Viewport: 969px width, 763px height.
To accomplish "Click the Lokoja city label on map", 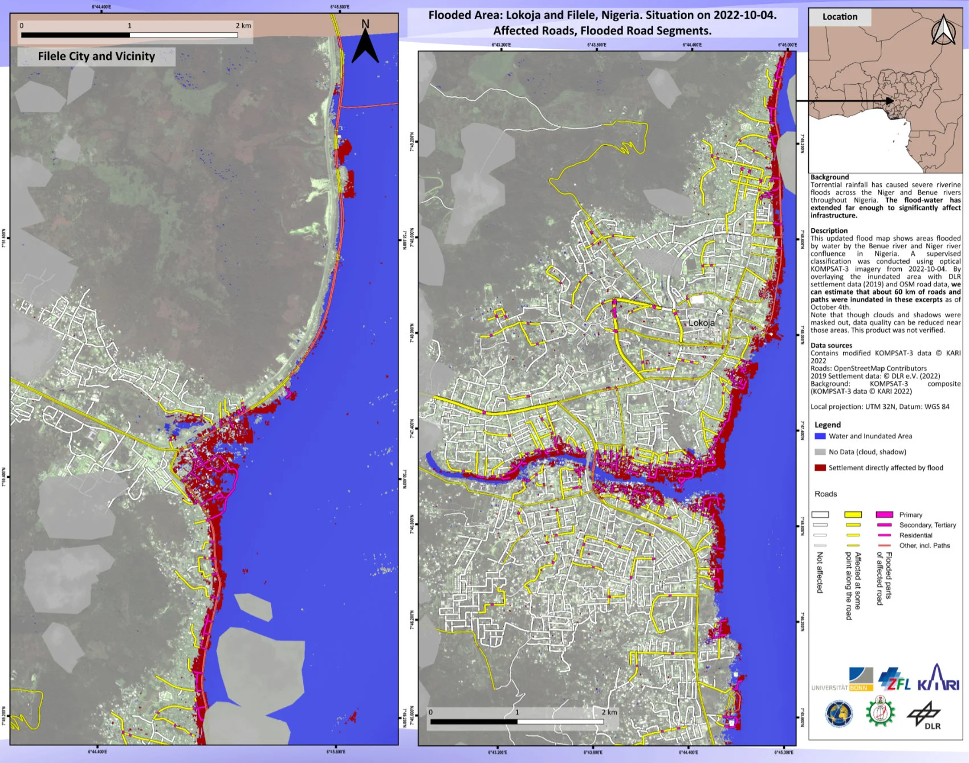I will tap(701, 323).
